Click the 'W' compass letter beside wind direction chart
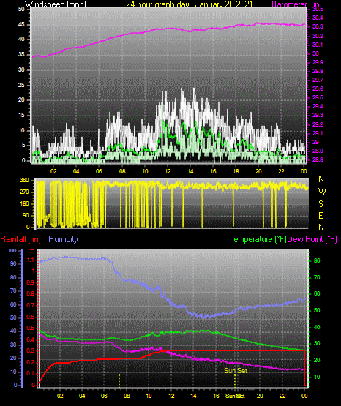This screenshot has width=341, height=406. [x=322, y=192]
